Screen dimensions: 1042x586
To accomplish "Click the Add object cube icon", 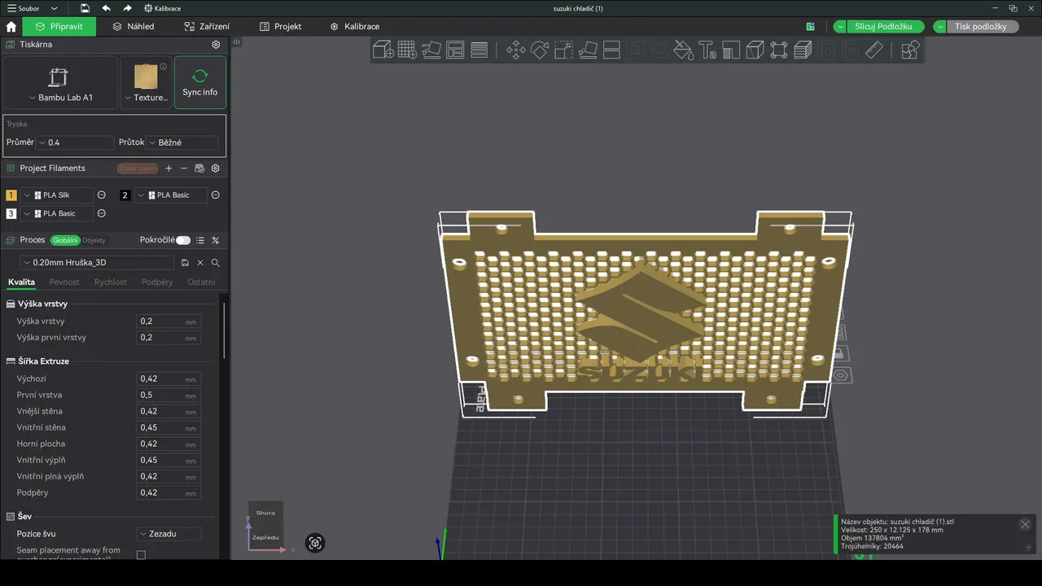I will [383, 50].
